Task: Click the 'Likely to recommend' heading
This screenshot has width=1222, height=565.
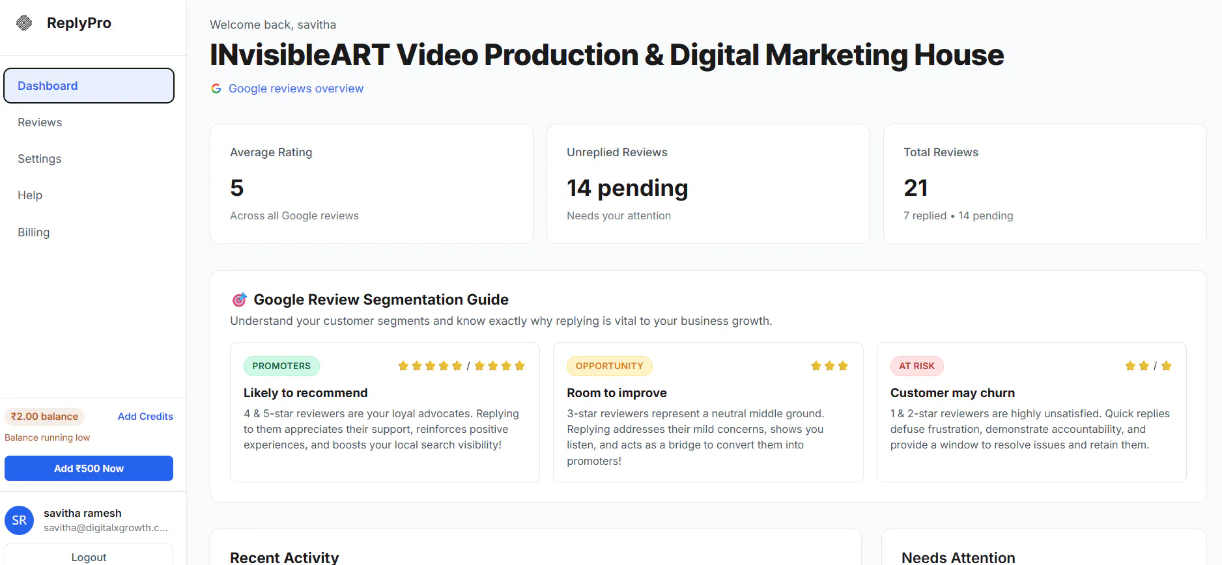Action: [305, 393]
